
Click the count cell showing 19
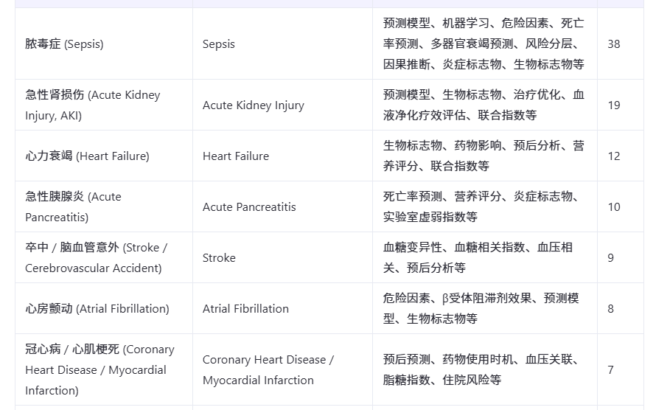coord(621,105)
